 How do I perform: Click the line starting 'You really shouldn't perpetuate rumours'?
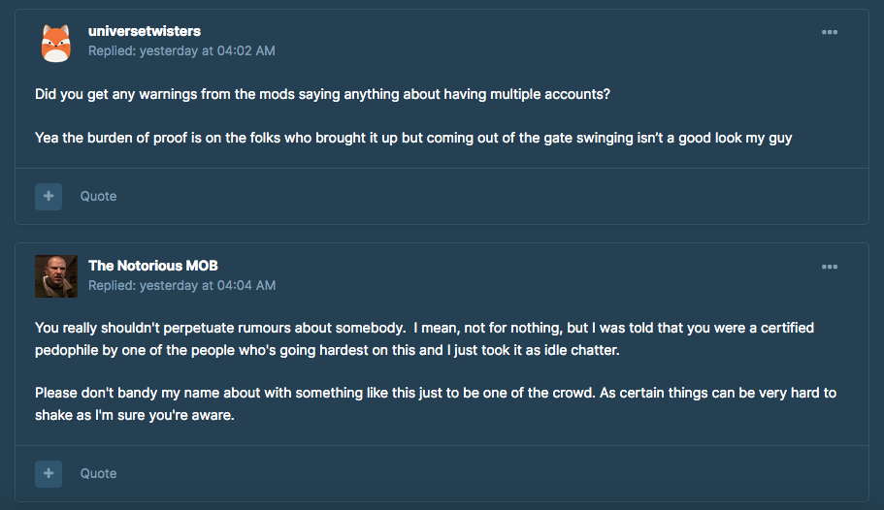(424, 328)
